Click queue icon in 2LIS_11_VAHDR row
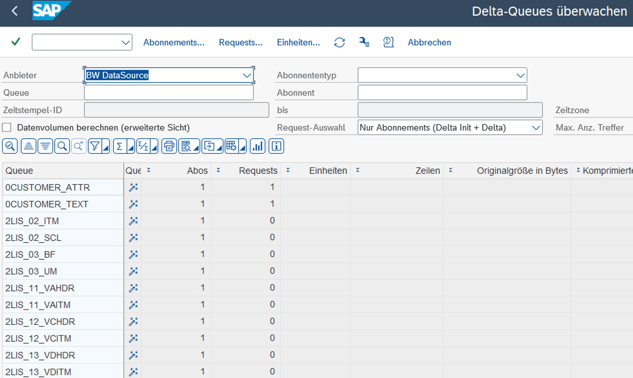Screen dimensions: 633x378 133,288
